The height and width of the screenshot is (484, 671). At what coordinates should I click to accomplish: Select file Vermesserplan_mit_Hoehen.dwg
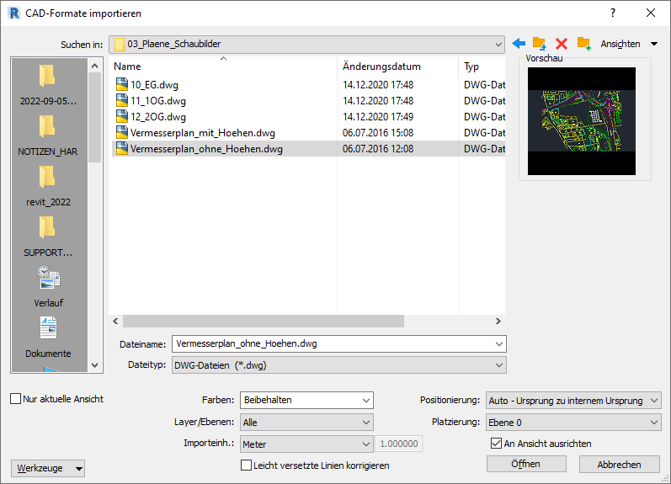(x=203, y=133)
